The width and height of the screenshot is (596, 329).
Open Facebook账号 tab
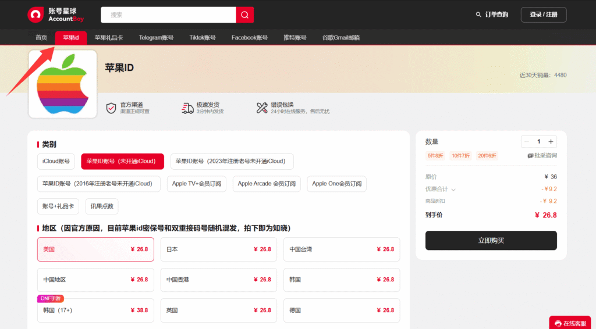[250, 38]
